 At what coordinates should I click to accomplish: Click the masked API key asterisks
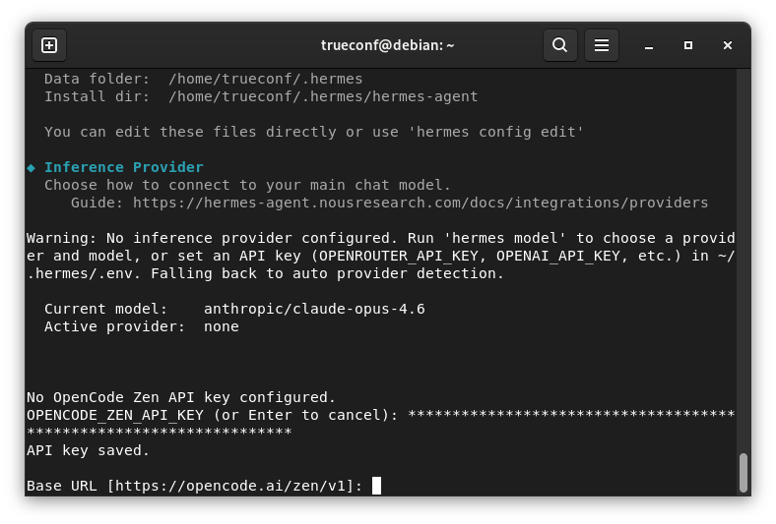click(x=381, y=424)
